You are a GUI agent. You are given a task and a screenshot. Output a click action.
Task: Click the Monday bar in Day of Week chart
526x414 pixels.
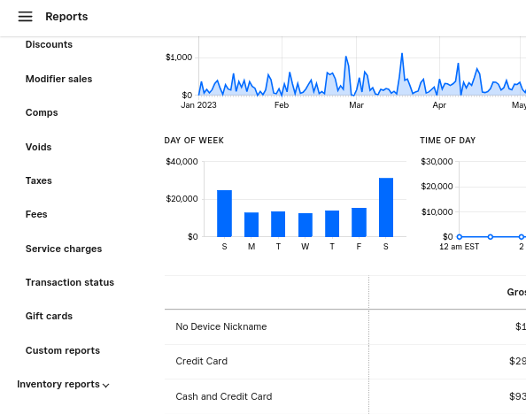click(x=251, y=225)
